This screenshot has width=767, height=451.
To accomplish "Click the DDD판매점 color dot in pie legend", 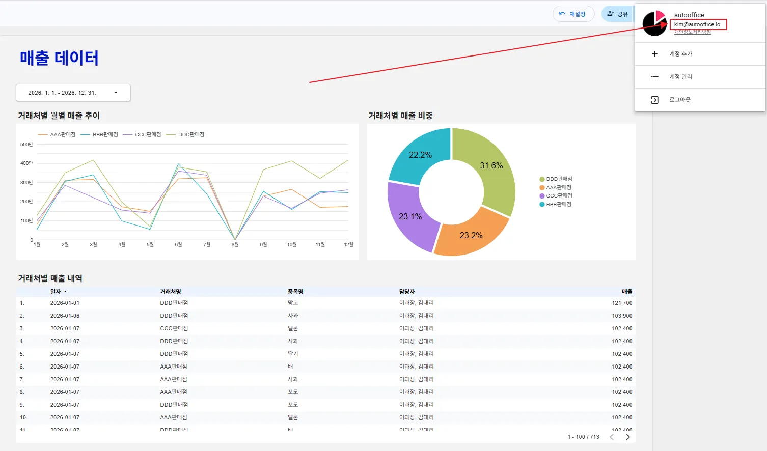I will point(542,179).
